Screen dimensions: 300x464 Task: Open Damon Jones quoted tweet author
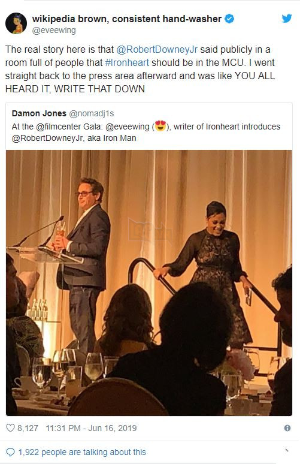(39, 113)
